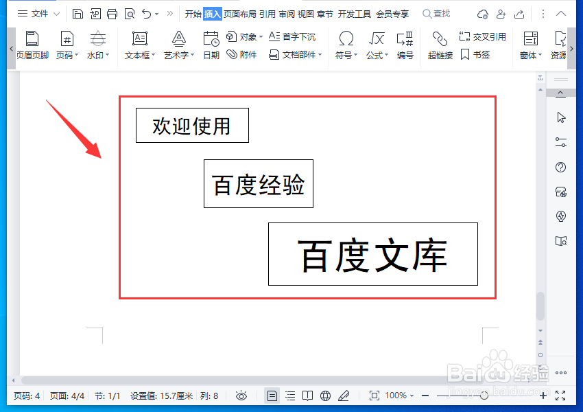
Task: Switch to the 开始 tab
Action: 193,14
